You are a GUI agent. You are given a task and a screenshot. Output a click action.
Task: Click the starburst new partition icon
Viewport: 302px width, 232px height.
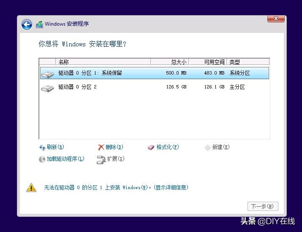click(x=208, y=147)
